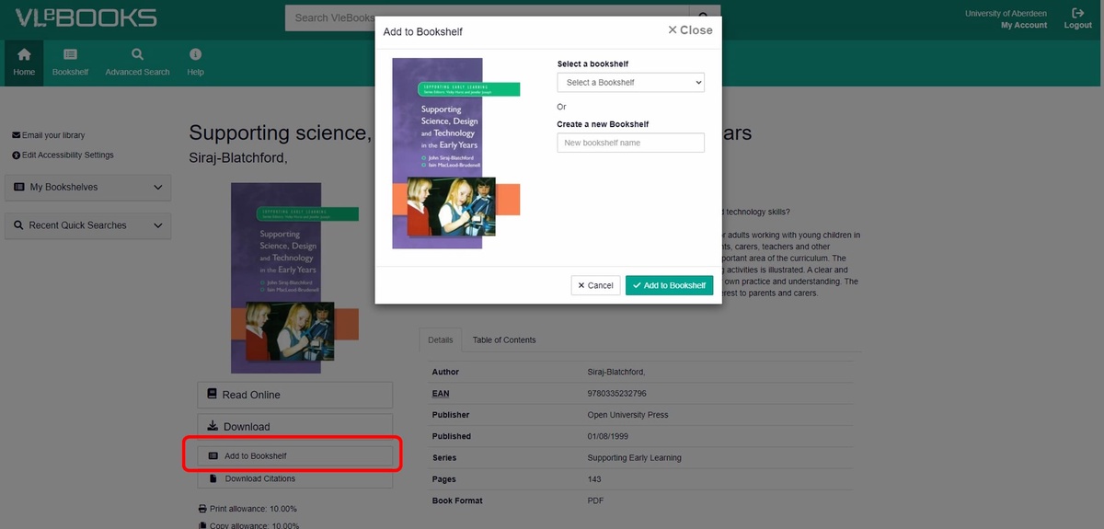Go to Home in navigation bar
The image size is (1104, 529).
tap(24, 63)
